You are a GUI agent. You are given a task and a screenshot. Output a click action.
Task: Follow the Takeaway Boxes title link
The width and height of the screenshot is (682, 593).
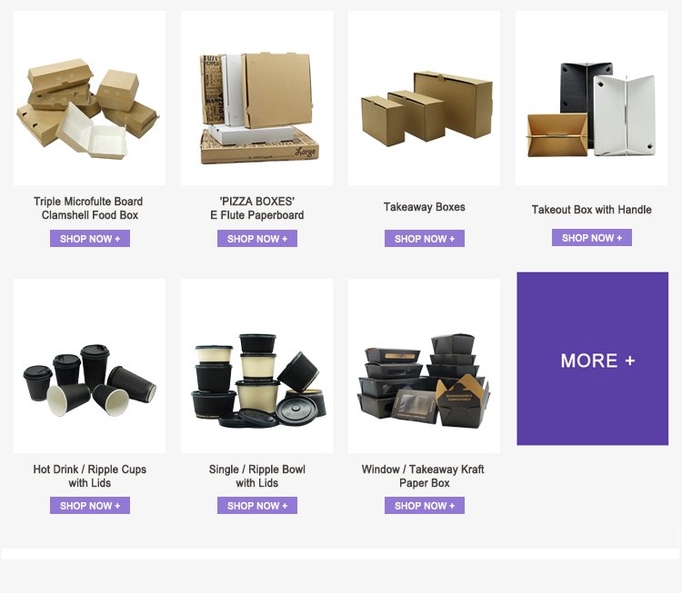coord(425,207)
